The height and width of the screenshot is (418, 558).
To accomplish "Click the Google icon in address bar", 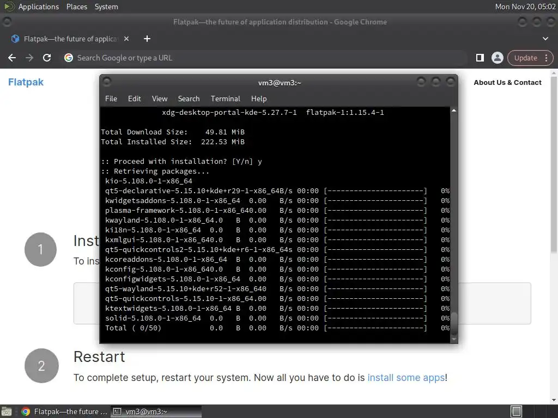I will tap(69, 58).
